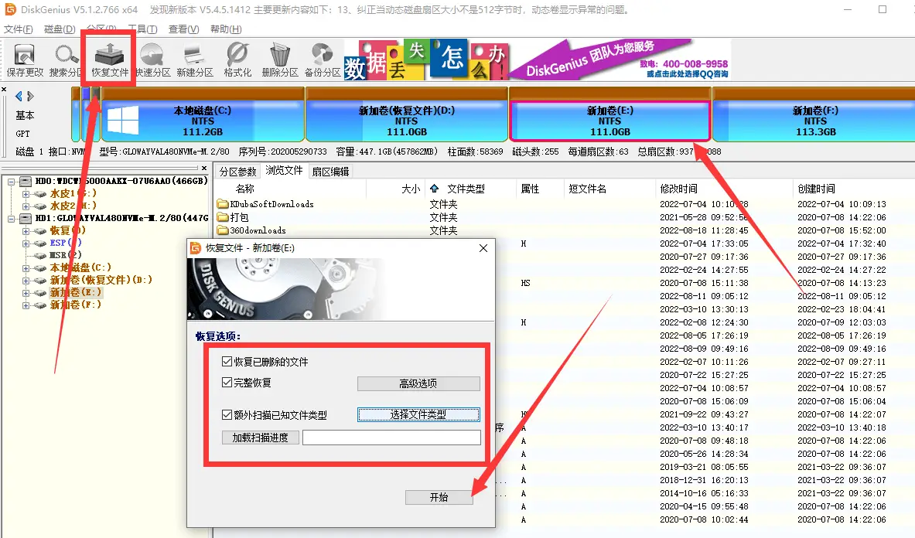Screen dimensions: 915x538
Task: Click the 选择文件类型 button
Action: [418, 414]
